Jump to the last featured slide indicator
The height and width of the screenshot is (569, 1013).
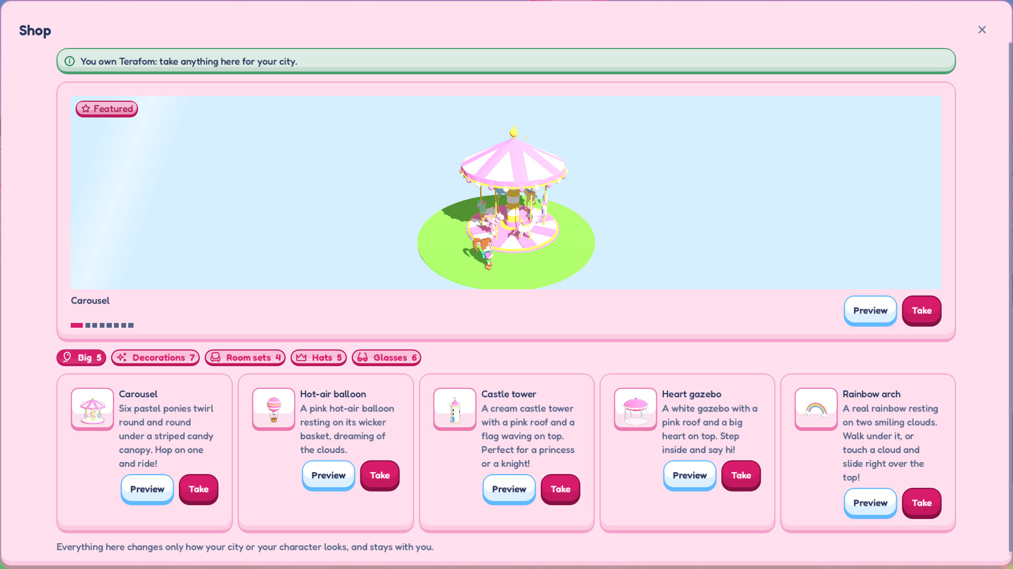(x=131, y=325)
